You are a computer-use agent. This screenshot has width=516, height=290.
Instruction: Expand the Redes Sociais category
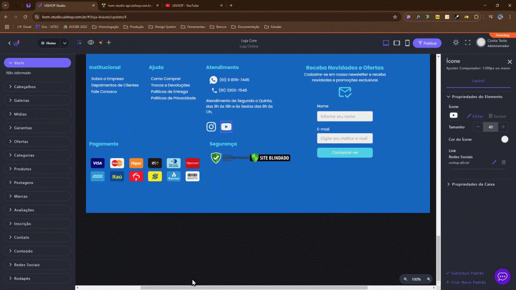[37, 265]
